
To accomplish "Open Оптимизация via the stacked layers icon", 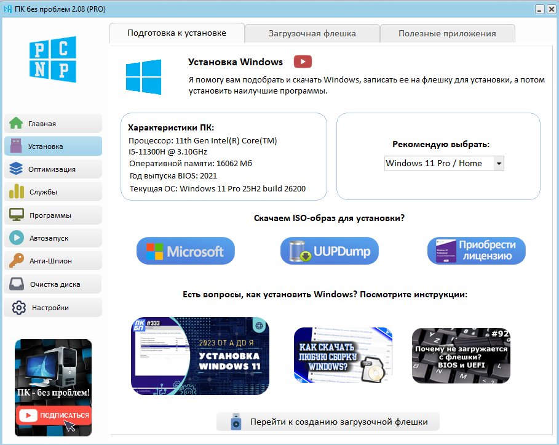I will (x=17, y=169).
